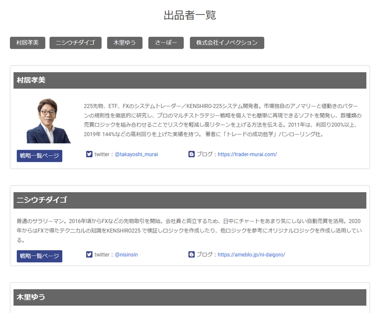This screenshot has width=383, height=313.
Task: Click the 木里ゆう section header bar
Action: pyautogui.click(x=190, y=297)
